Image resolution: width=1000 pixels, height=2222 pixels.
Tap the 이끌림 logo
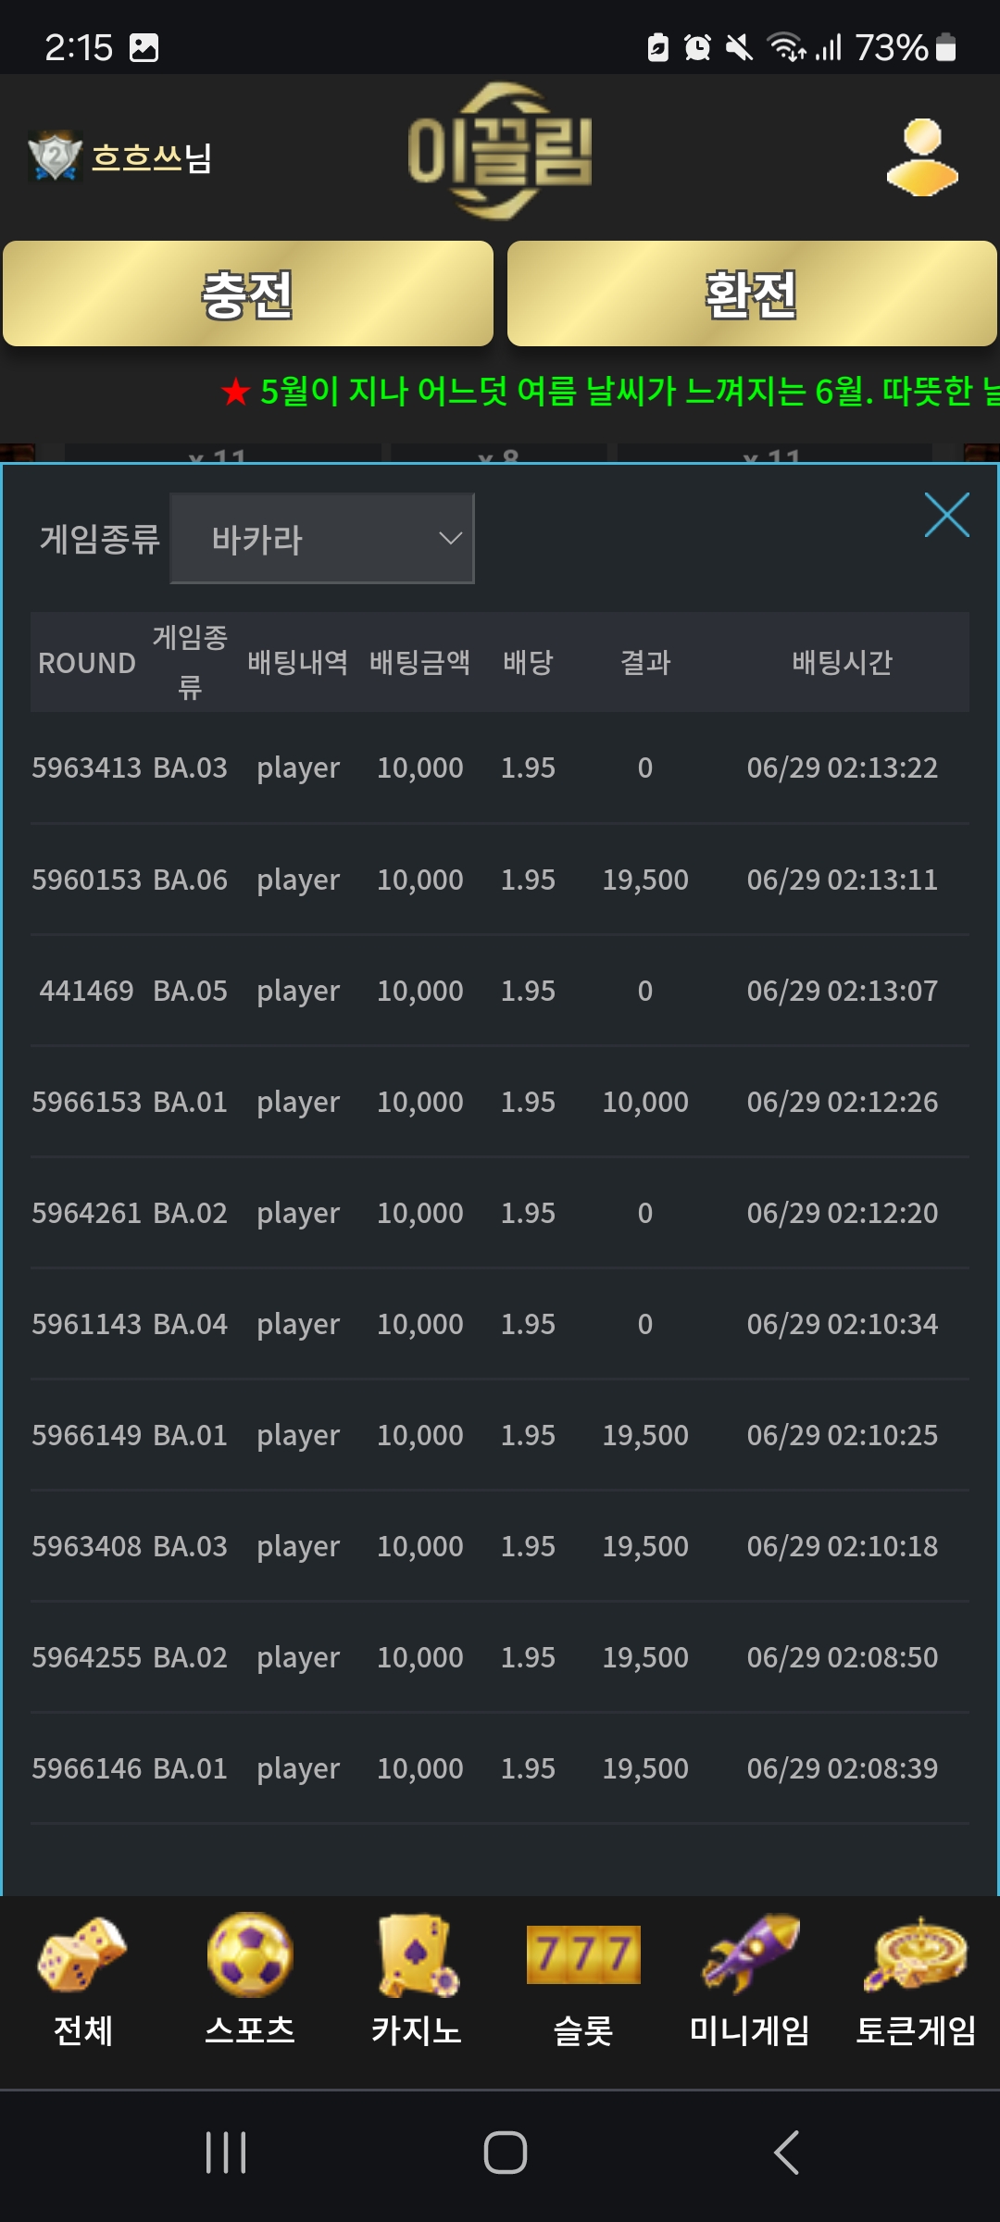point(500,152)
